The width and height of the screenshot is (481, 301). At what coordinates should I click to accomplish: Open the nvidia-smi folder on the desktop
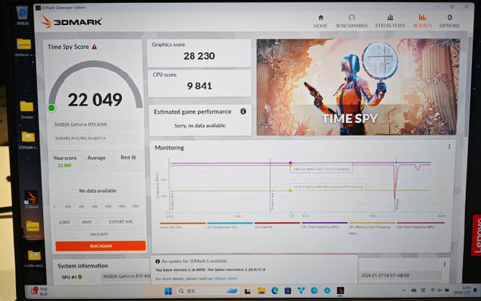coord(34,259)
